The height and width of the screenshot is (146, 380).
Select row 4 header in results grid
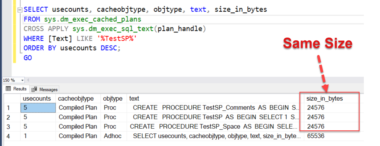point(12,136)
